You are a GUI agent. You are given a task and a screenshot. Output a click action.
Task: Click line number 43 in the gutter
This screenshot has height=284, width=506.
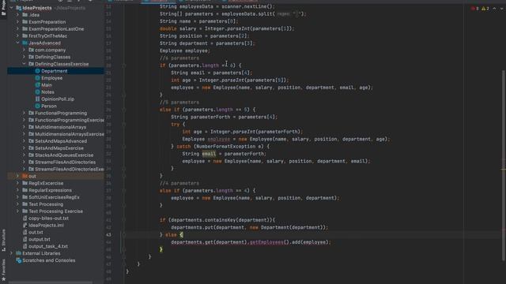click(108, 235)
